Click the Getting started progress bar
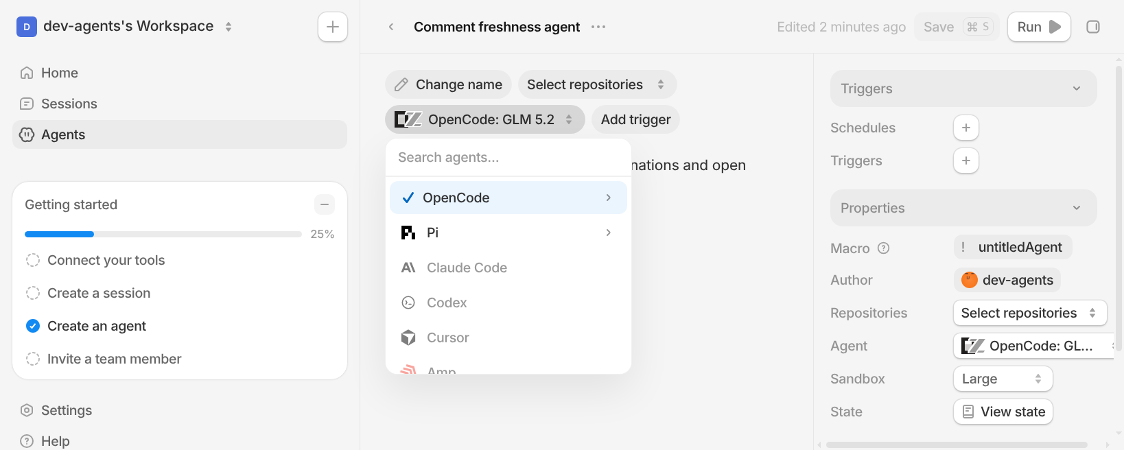This screenshot has height=450, width=1124. pos(163,234)
